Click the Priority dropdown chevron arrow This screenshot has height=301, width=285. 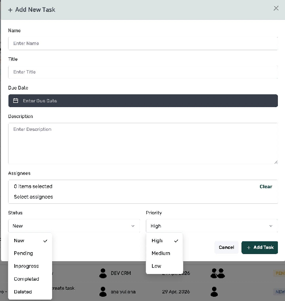coord(271,226)
